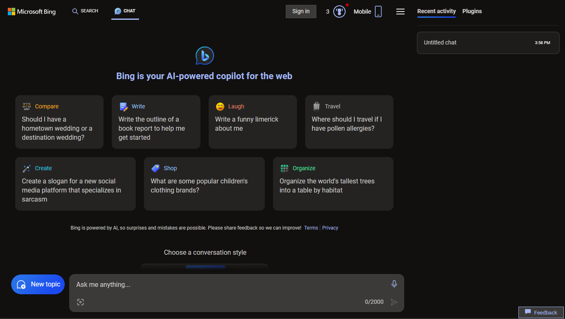Select the Chat tab
This screenshot has width=565, height=319.
click(x=125, y=11)
